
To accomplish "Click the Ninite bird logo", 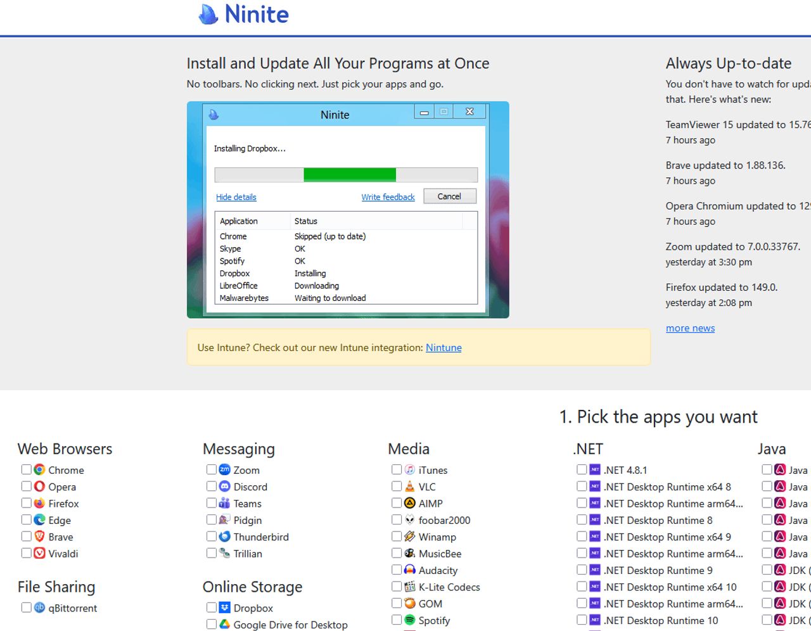I will tap(208, 14).
